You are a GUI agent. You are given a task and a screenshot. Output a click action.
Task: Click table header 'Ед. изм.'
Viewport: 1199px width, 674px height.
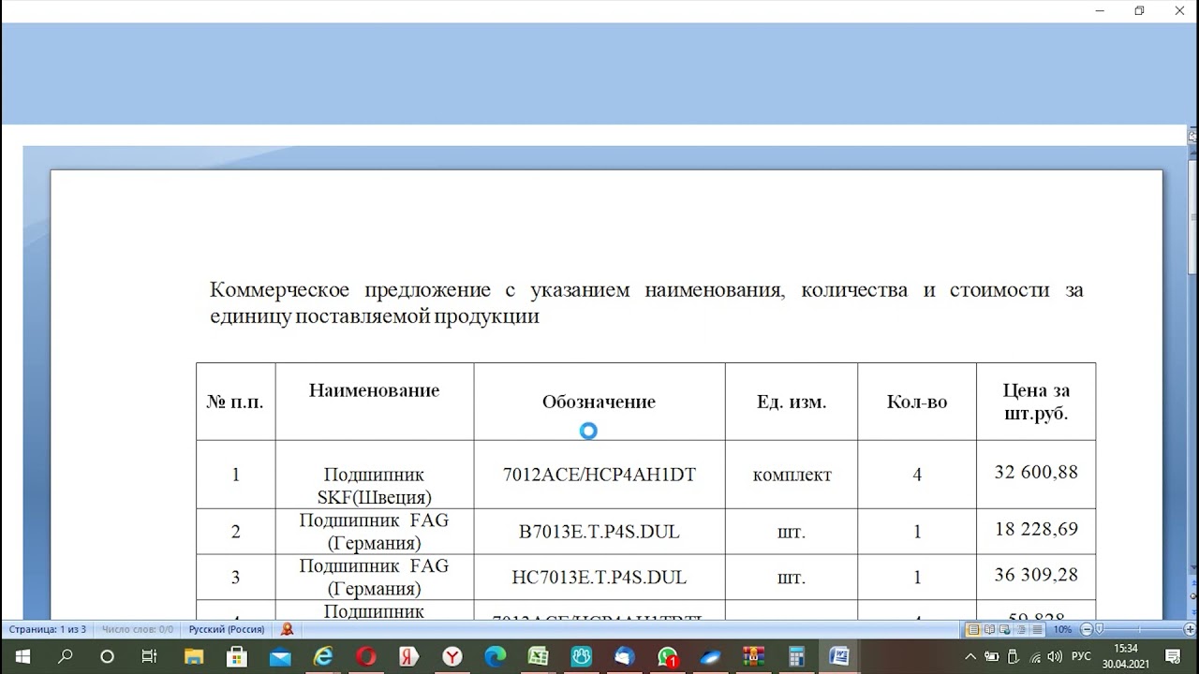[792, 402]
